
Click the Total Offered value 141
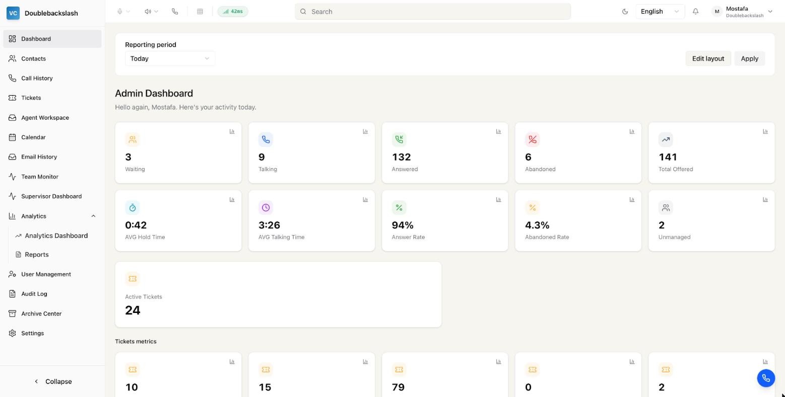(x=668, y=157)
